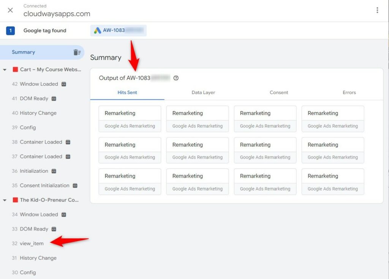Select event 32 view_item
This screenshot has width=389, height=279.
(x=28, y=244)
